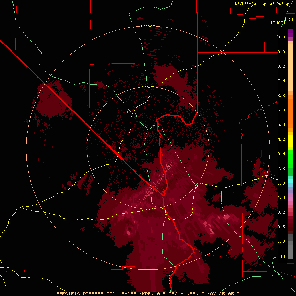Click the 8.2 legend value
Image resolution: width=296 pixels, height=296 pixels.
click(281, 66)
